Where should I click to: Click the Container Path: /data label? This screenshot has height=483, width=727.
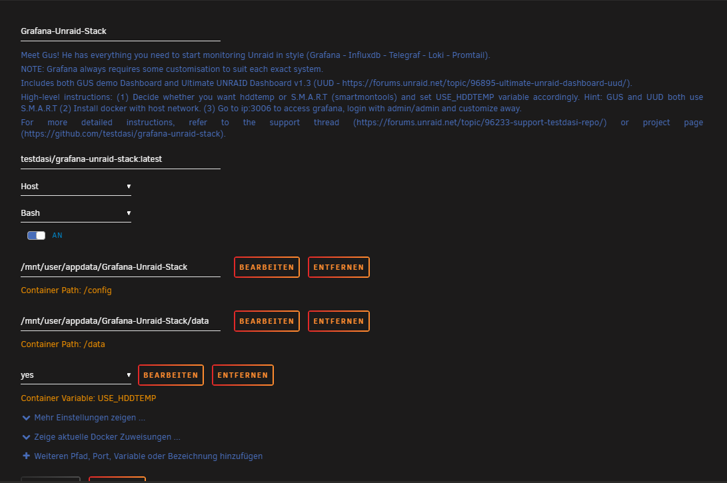(x=63, y=344)
